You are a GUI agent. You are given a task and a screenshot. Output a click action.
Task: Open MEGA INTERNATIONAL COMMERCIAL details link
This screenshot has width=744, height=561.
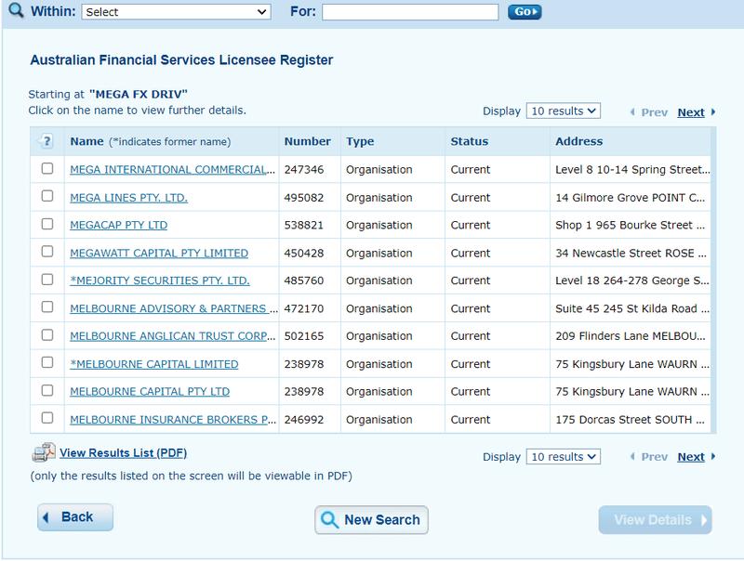pos(172,170)
